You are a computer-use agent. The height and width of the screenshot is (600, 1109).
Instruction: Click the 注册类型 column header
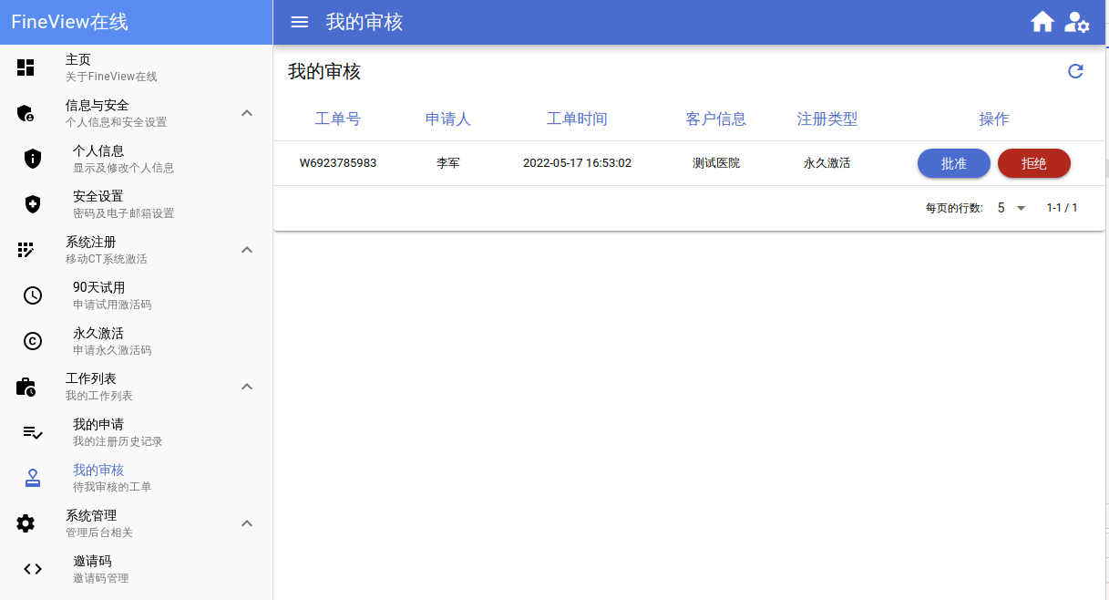point(827,119)
